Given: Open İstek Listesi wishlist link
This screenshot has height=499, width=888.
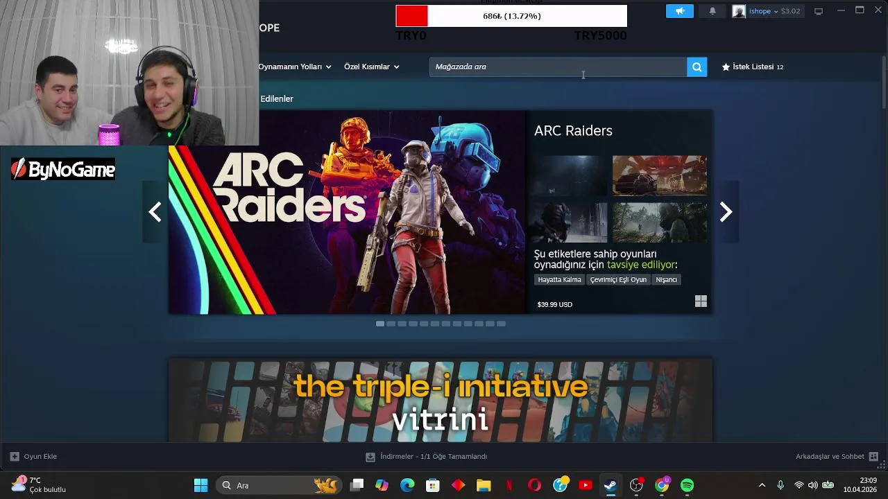Looking at the screenshot, I should click(753, 67).
